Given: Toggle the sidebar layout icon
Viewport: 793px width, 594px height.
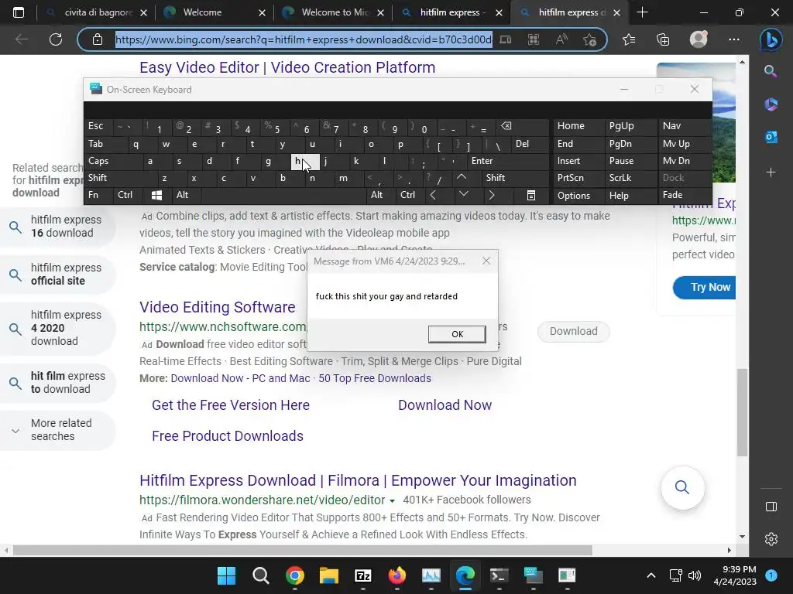Looking at the screenshot, I should 771,507.
